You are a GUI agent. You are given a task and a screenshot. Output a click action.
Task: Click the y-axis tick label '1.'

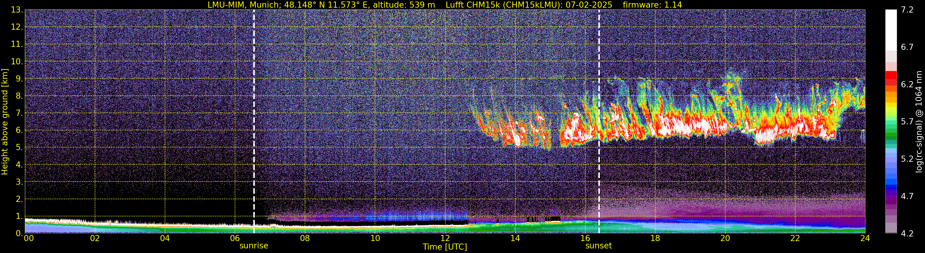[19, 216]
